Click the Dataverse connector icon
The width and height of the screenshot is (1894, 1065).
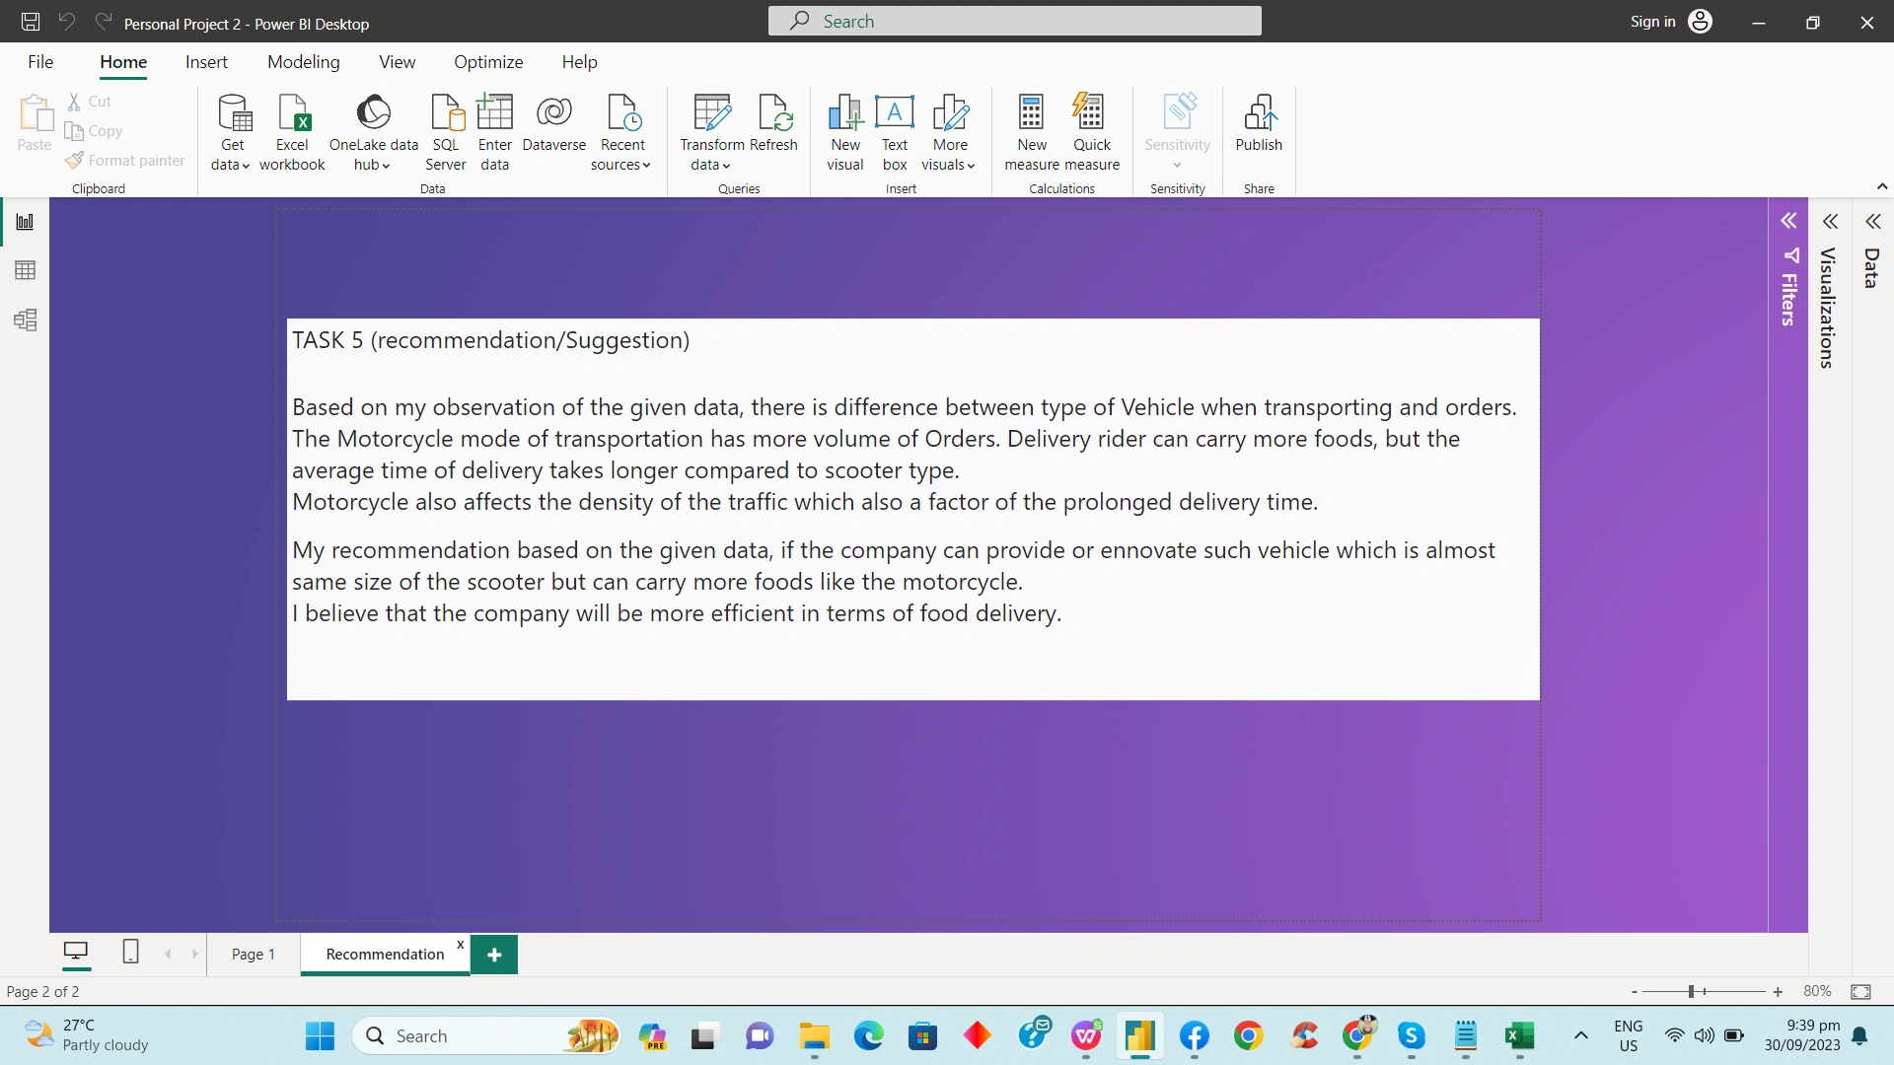(x=553, y=112)
